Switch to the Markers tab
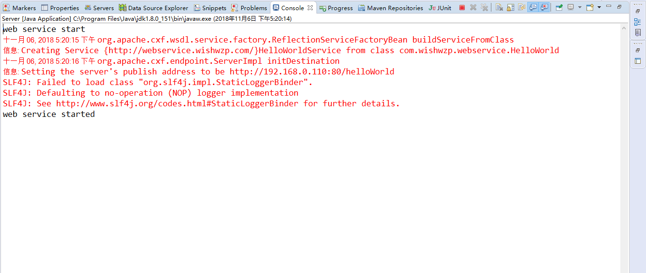The width and height of the screenshot is (646, 273). 19,8
